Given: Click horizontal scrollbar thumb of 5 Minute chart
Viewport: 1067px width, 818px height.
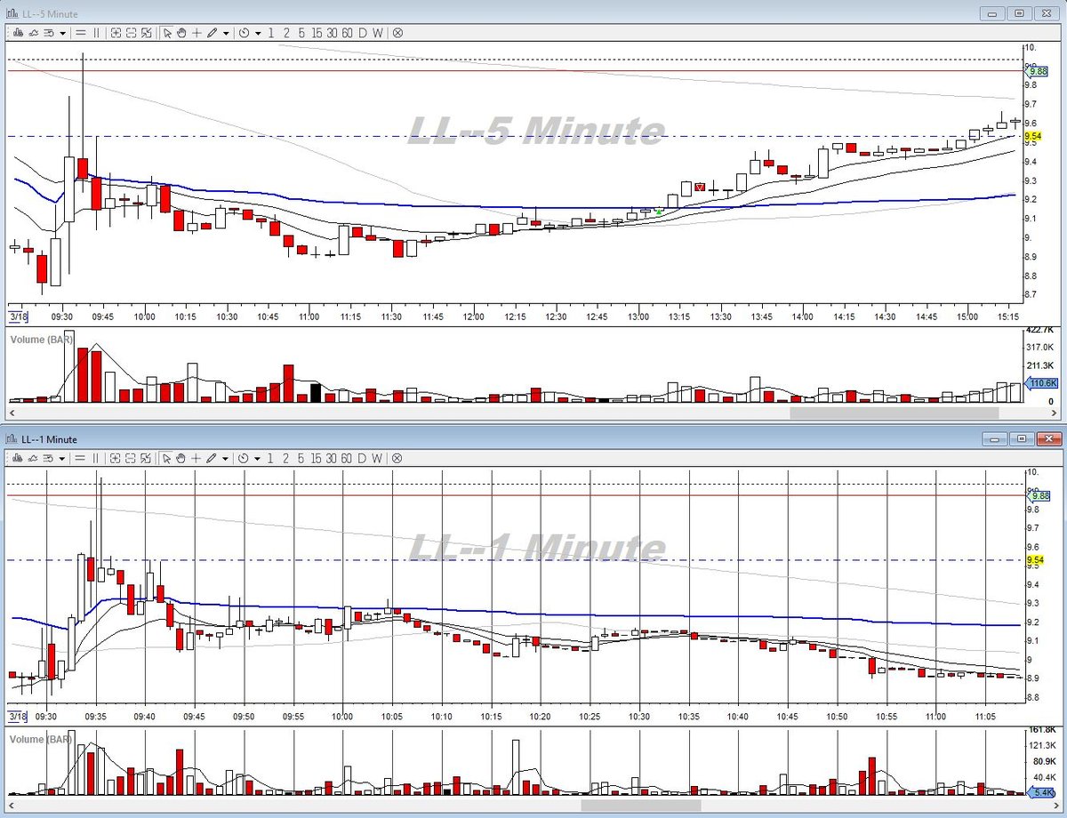Looking at the screenshot, I should coord(894,413).
